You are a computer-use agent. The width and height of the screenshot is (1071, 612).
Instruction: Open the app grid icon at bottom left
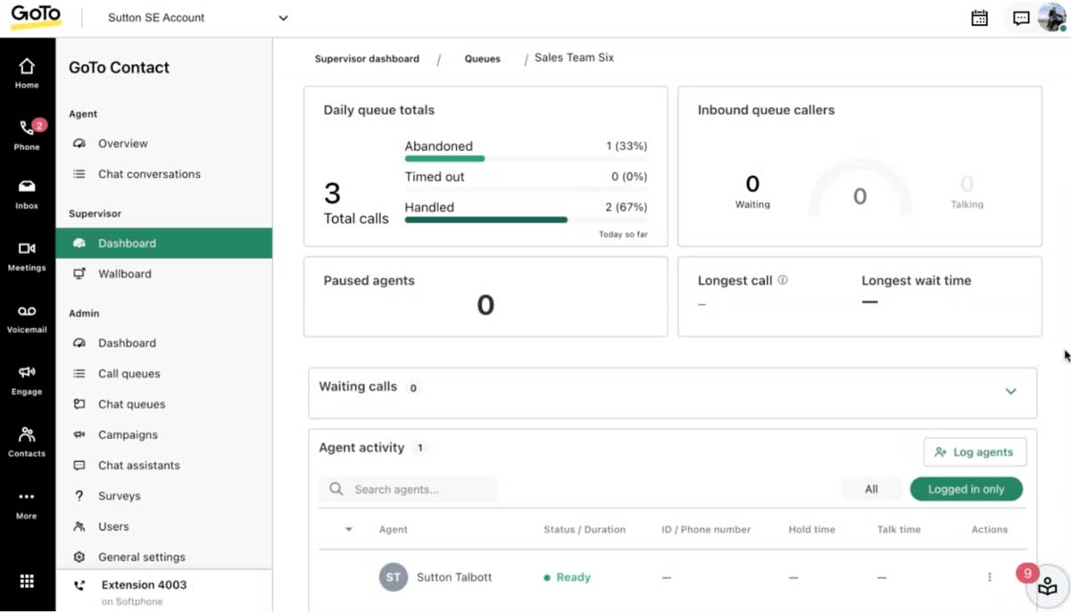click(27, 583)
